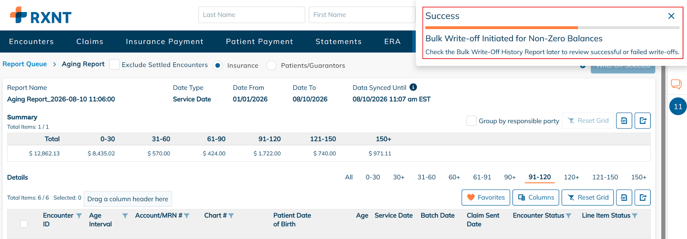Image resolution: width=687 pixels, height=239 pixels.
Task: Export details grid to PDF
Action: pos(624,197)
